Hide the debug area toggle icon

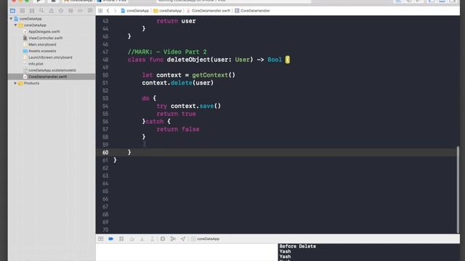point(101,239)
